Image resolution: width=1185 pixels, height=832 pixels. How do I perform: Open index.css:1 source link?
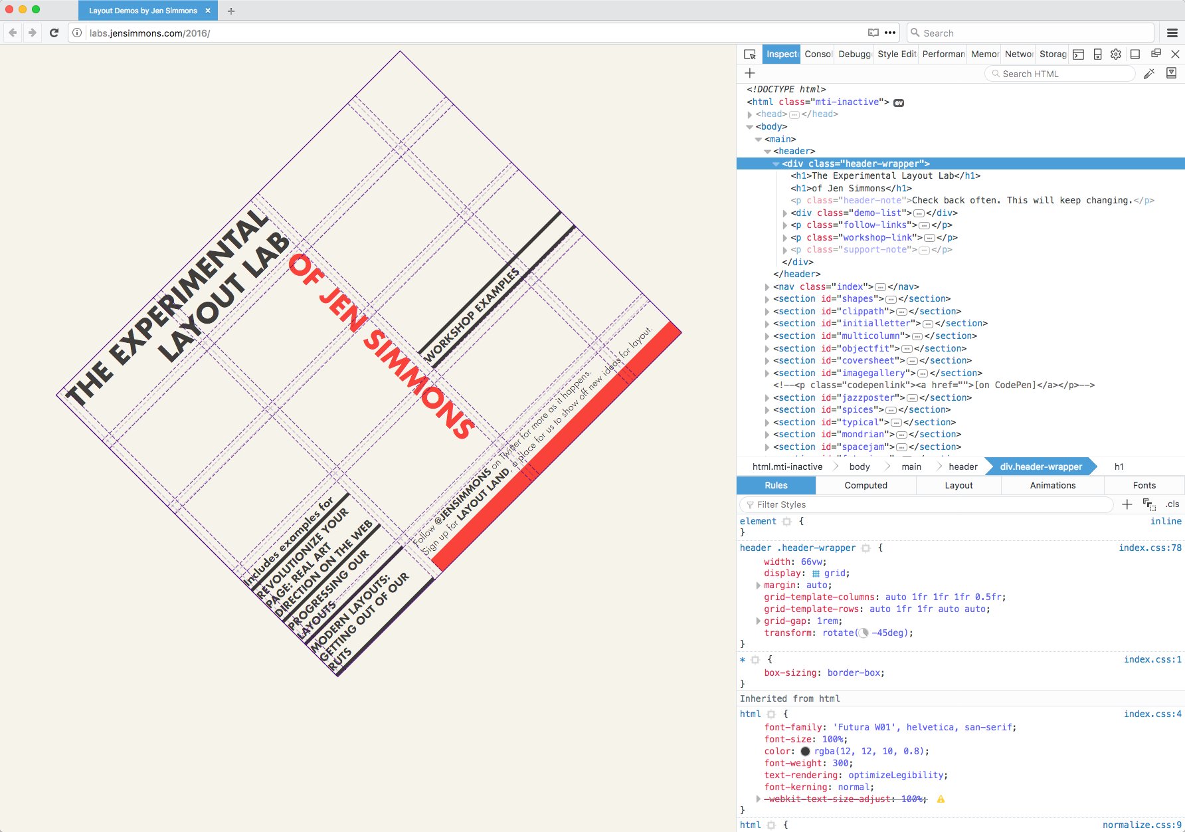coord(1152,660)
